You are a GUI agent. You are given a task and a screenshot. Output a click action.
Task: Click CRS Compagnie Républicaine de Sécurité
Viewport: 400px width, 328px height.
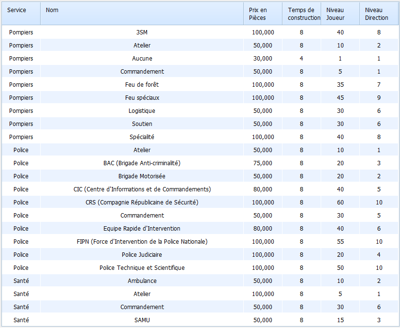(x=142, y=203)
